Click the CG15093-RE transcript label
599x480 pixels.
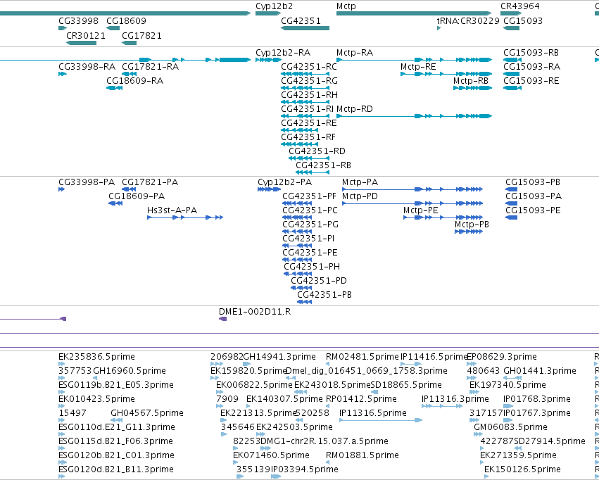point(531,80)
